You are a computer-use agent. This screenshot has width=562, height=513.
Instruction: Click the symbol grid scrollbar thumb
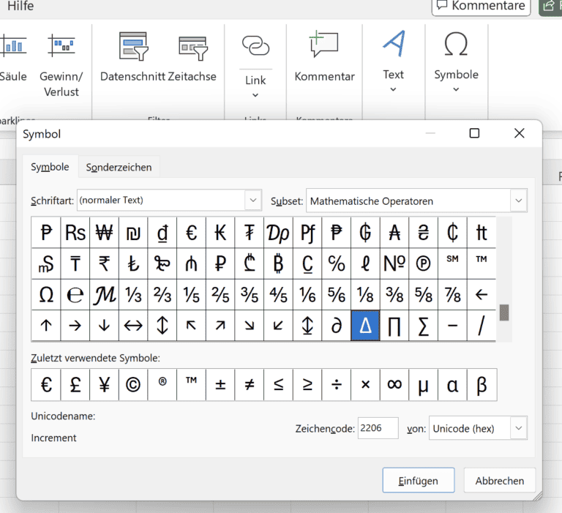(x=504, y=312)
